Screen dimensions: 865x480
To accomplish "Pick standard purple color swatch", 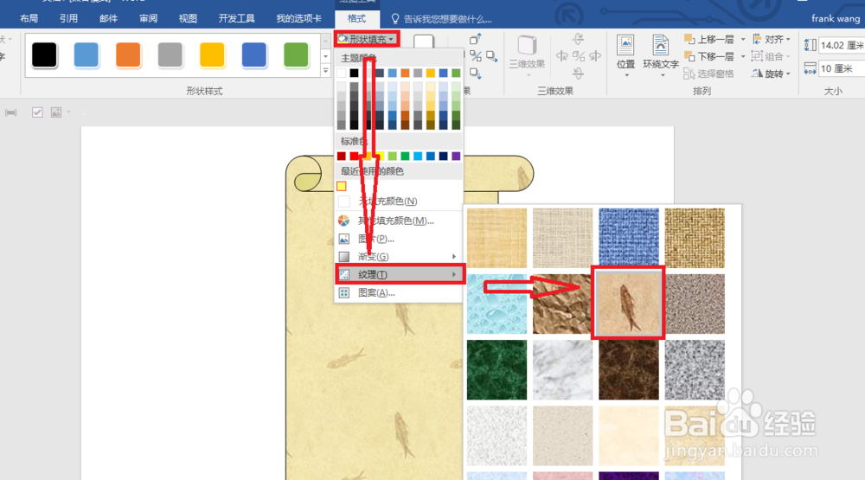I will click(x=456, y=157).
